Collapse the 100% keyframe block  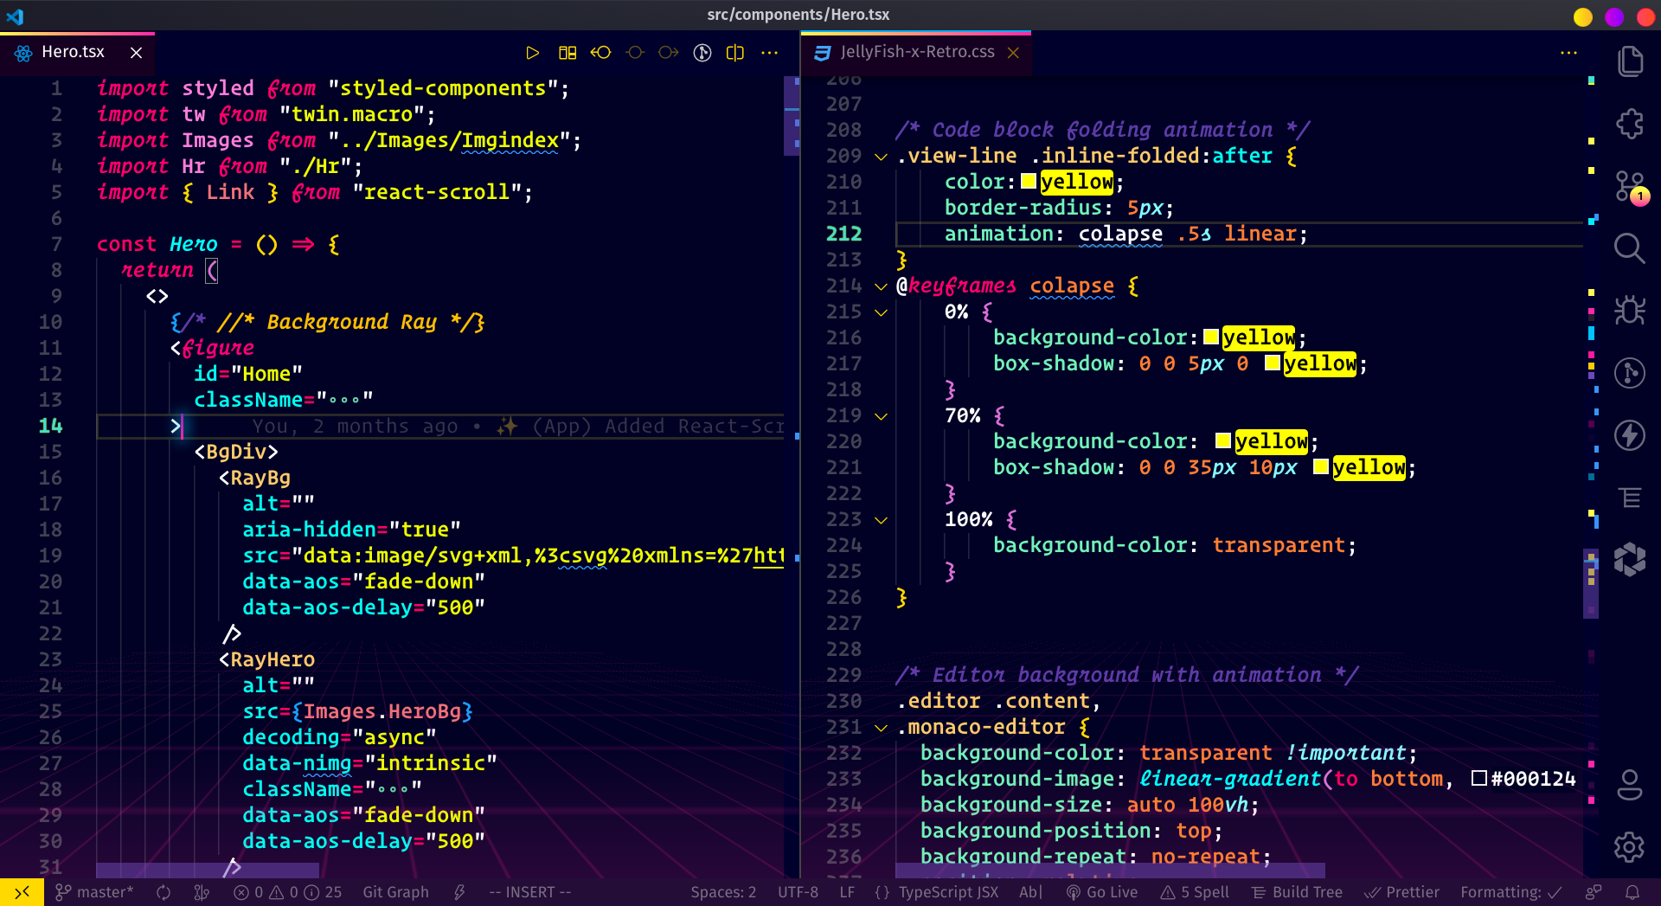[x=881, y=520]
